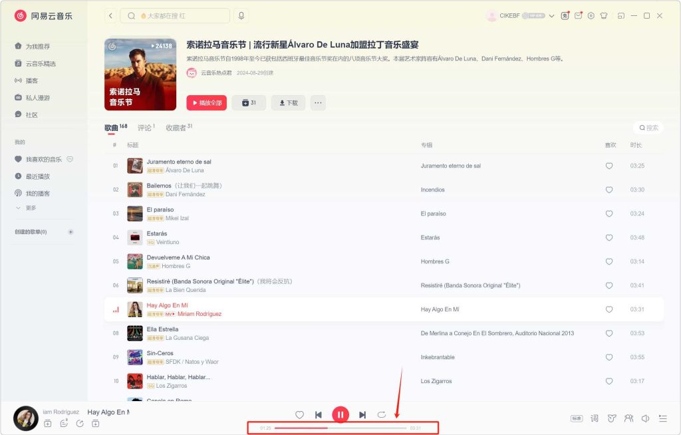Image resolution: width=681 pixels, height=435 pixels.
Task: Like El paraíso with its heart icon
Action: pos(609,214)
